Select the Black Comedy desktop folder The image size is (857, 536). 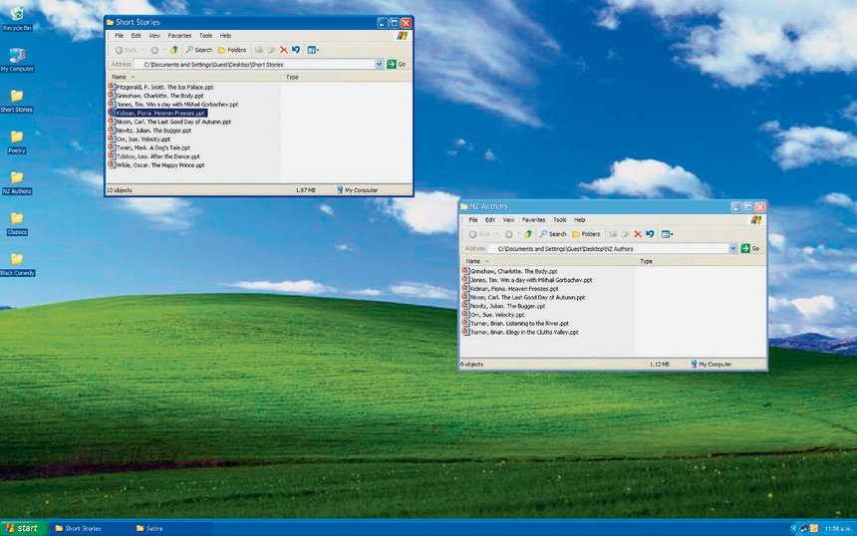(x=17, y=264)
